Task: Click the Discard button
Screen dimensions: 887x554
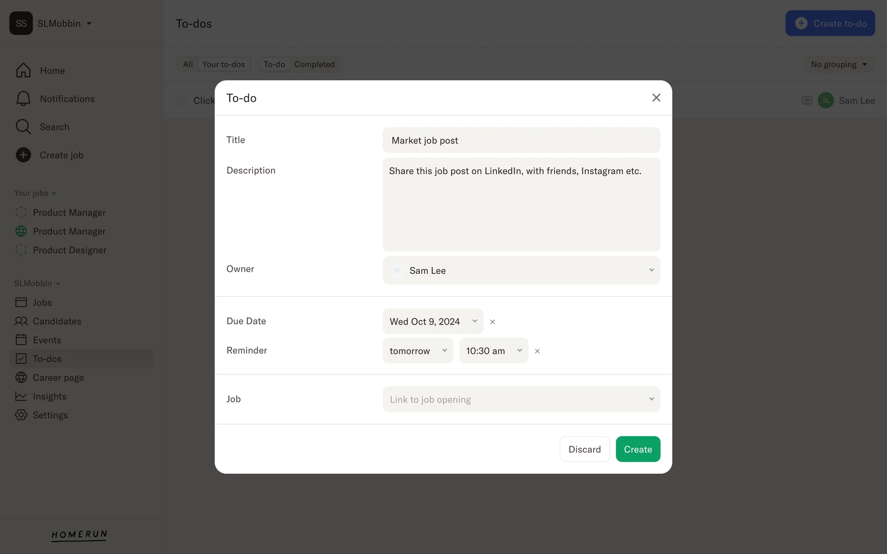Action: coord(584,449)
